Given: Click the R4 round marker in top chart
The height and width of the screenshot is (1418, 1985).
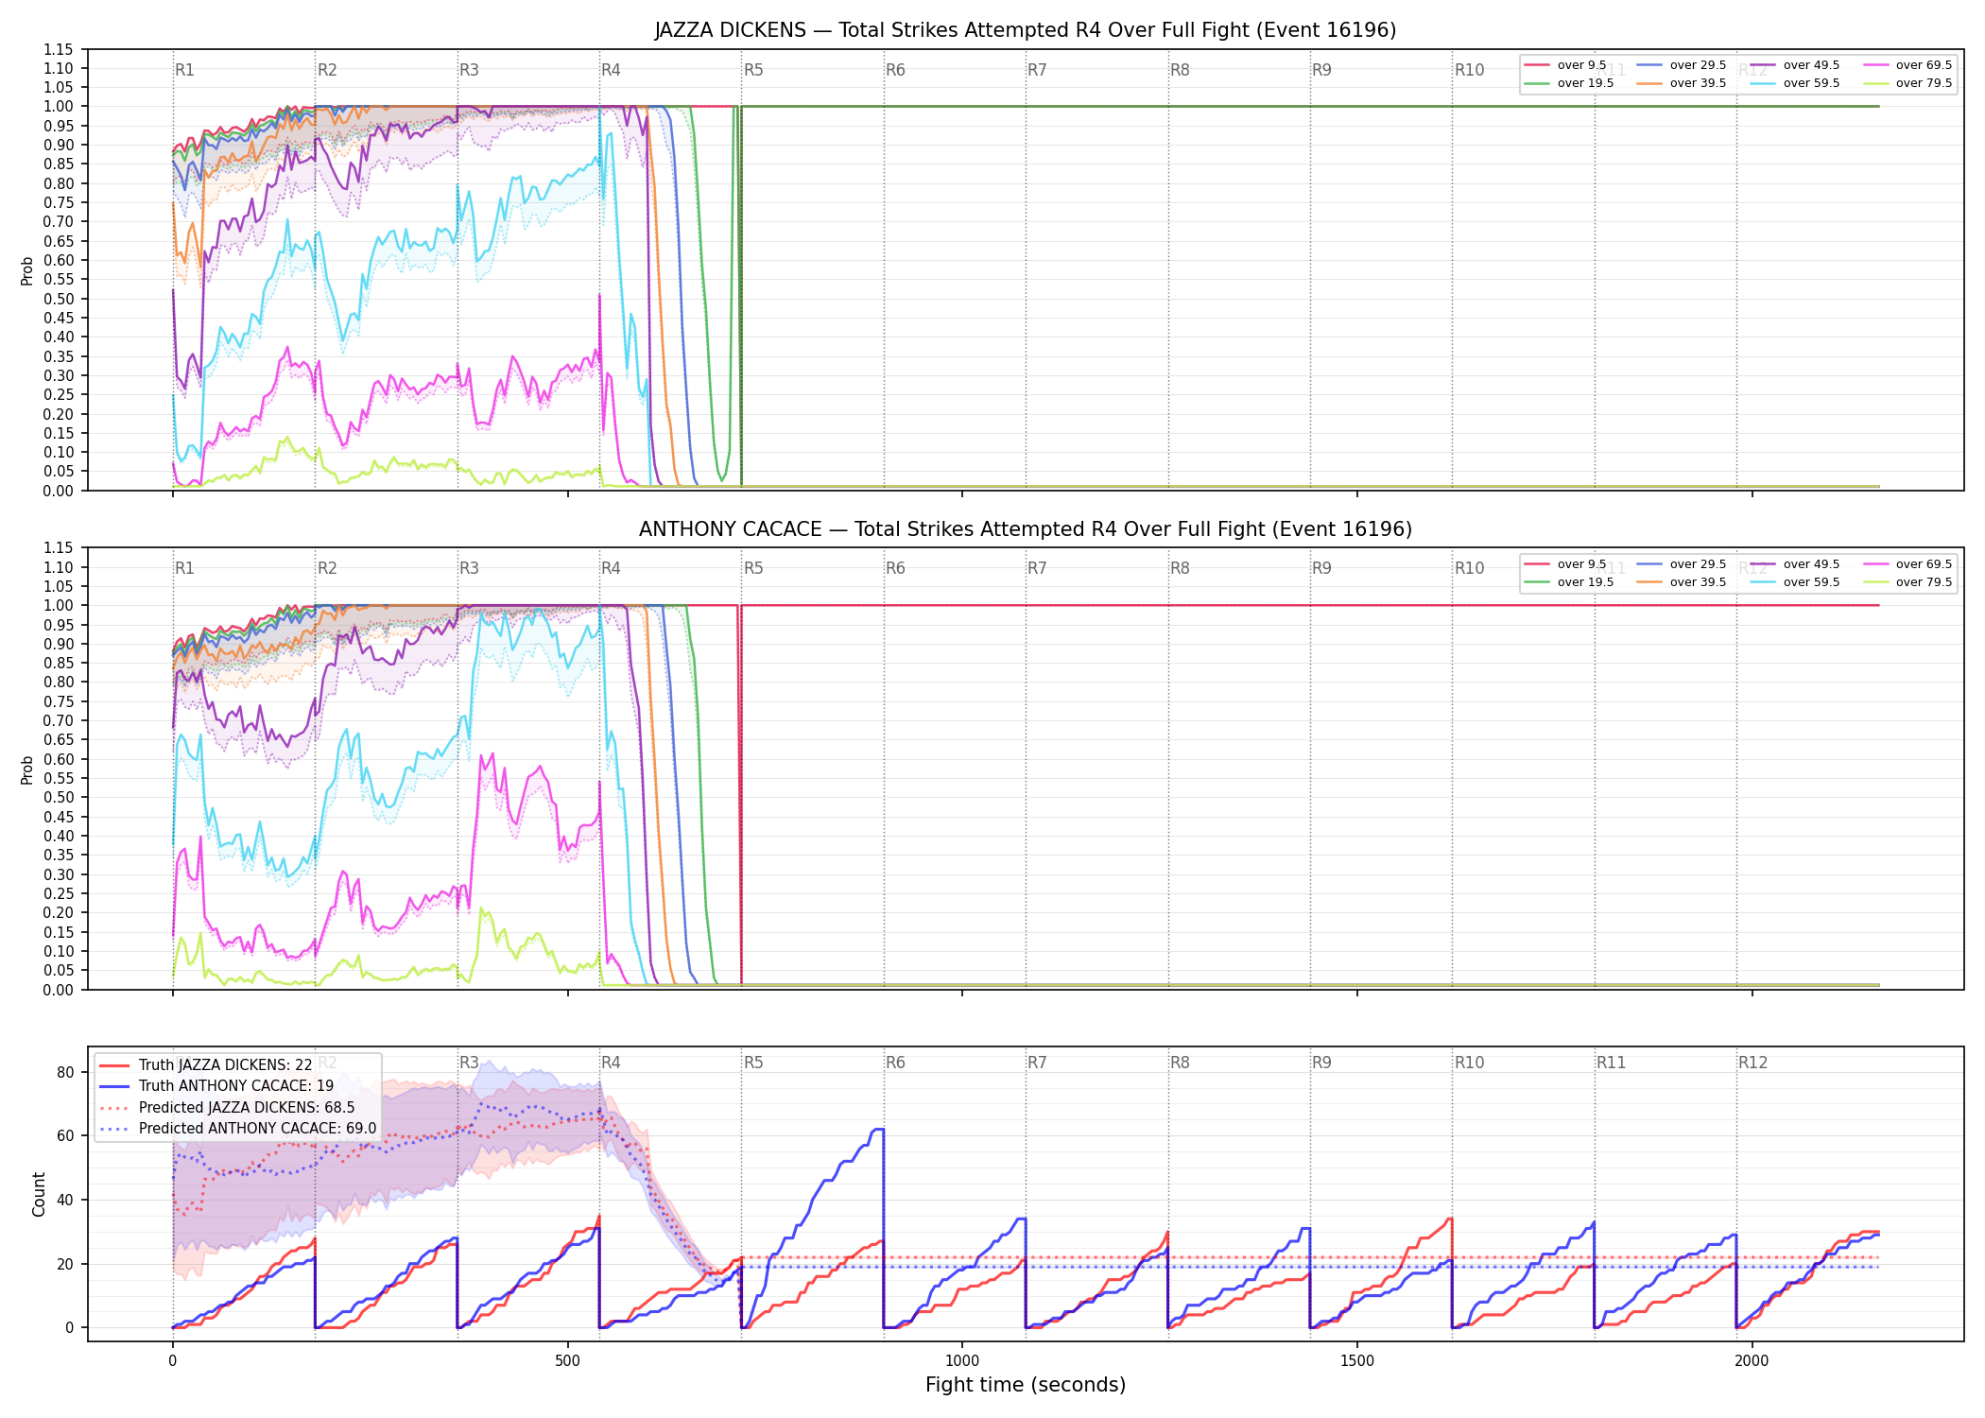Looking at the screenshot, I should (611, 70).
